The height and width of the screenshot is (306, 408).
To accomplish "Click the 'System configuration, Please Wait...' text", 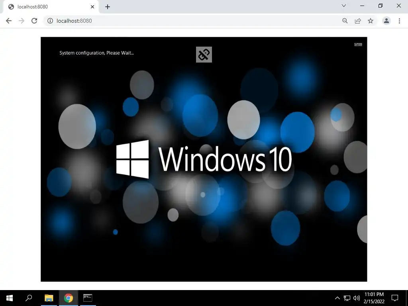I will 96,53.
